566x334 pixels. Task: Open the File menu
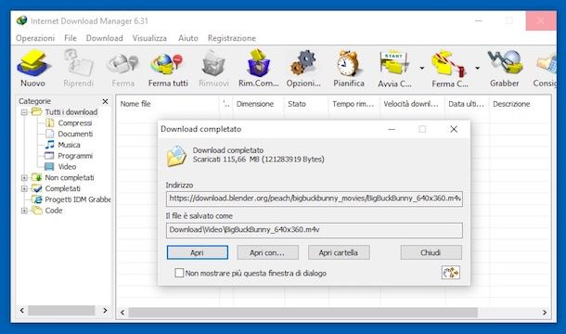[x=71, y=38]
